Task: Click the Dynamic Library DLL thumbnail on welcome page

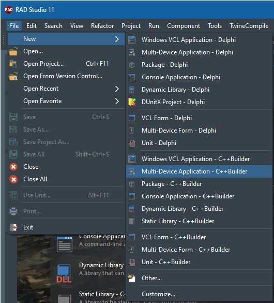Action: click(64, 273)
